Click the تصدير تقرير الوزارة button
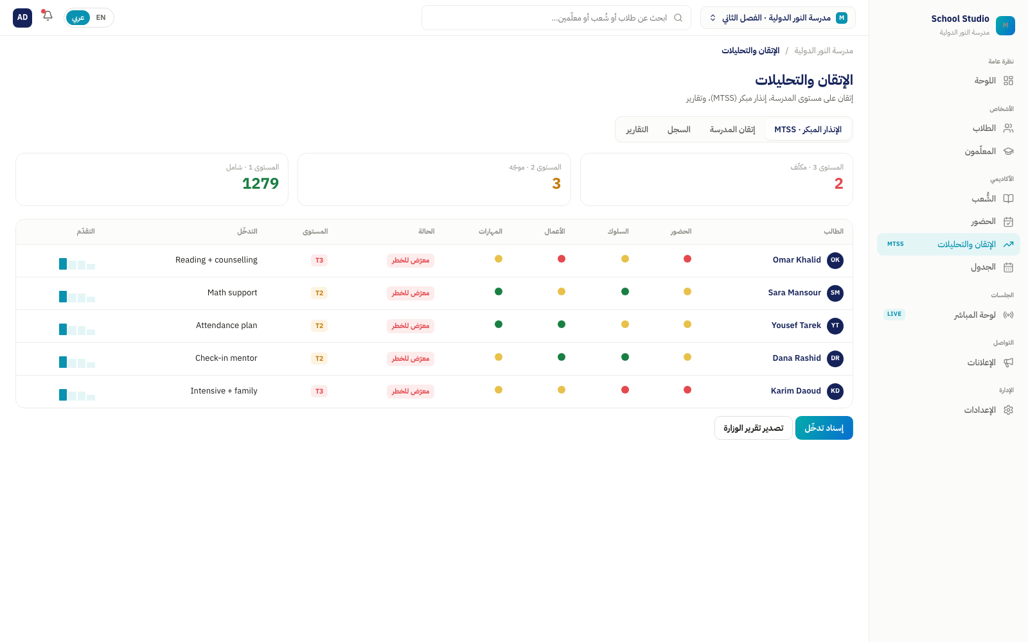The height and width of the screenshot is (642, 1028). click(x=754, y=428)
